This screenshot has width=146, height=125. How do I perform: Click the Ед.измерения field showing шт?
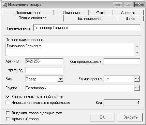coord(119,79)
